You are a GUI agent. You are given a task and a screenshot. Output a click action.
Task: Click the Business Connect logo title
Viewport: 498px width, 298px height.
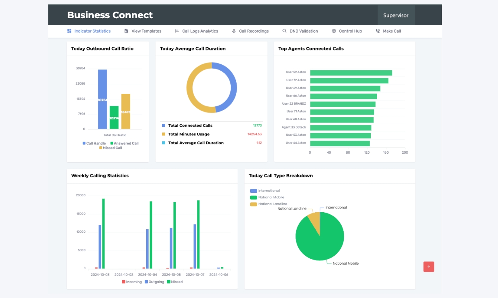[x=110, y=15]
